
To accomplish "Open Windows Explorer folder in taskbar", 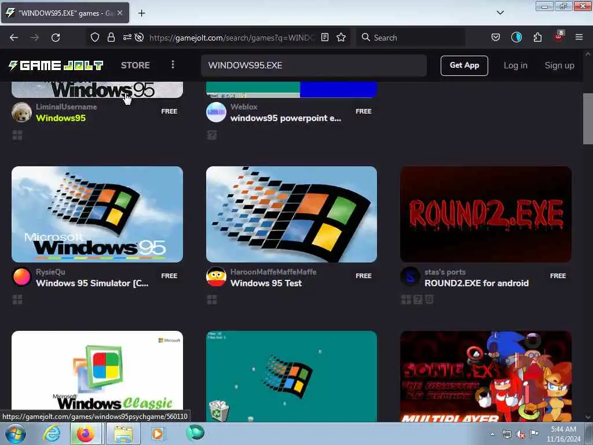I will click(123, 433).
